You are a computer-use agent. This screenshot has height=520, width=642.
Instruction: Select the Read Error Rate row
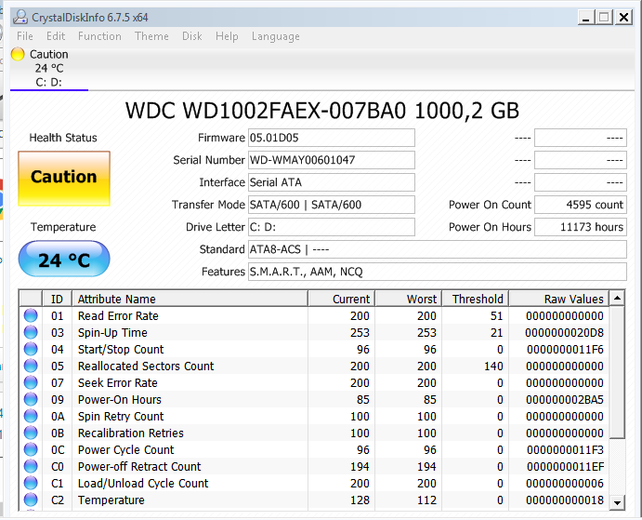[314, 315]
